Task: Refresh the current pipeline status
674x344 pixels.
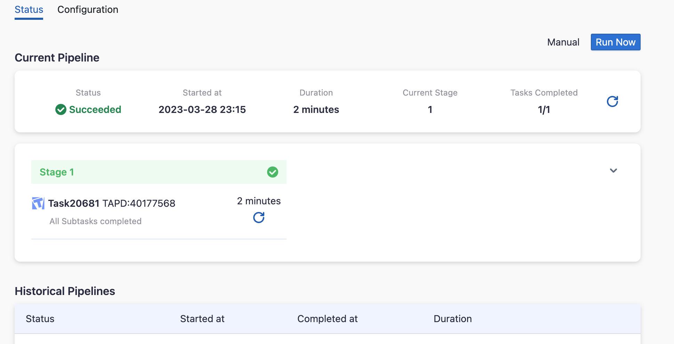Action: pyautogui.click(x=612, y=101)
